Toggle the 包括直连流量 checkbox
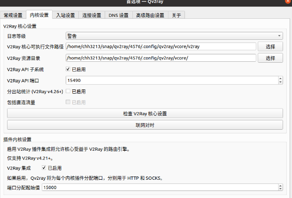This screenshot has width=292, height=198. (x=68, y=102)
